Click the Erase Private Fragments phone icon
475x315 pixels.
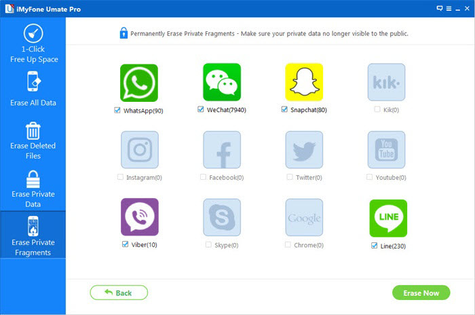tap(33, 226)
